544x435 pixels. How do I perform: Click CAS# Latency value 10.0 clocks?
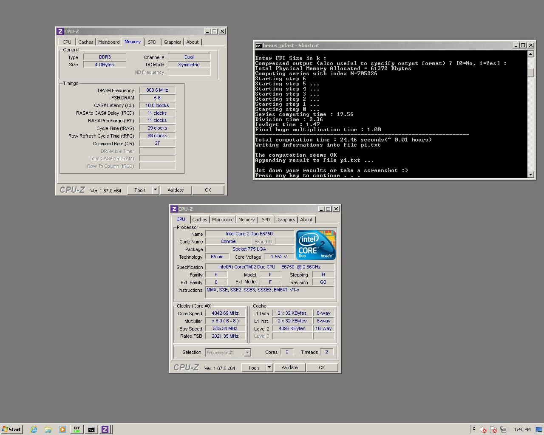[157, 105]
